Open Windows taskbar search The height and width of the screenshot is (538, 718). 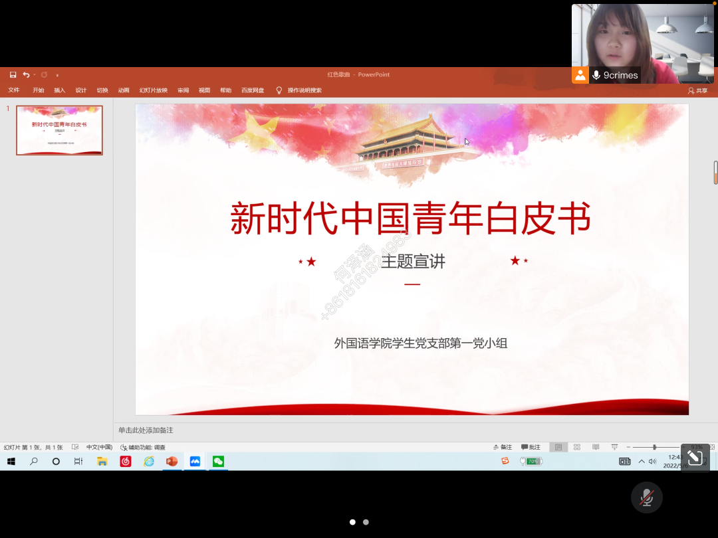click(x=34, y=461)
